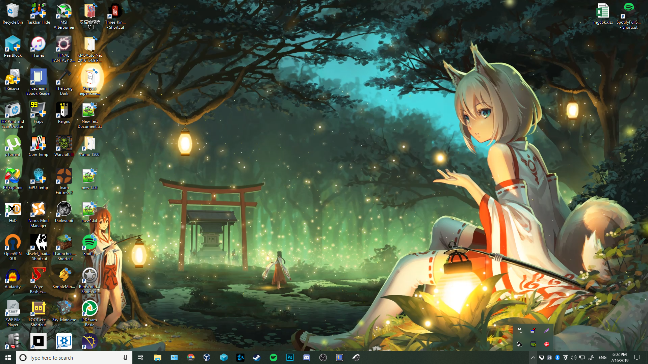Collapse the hidden tray icons chevron

(x=533, y=358)
